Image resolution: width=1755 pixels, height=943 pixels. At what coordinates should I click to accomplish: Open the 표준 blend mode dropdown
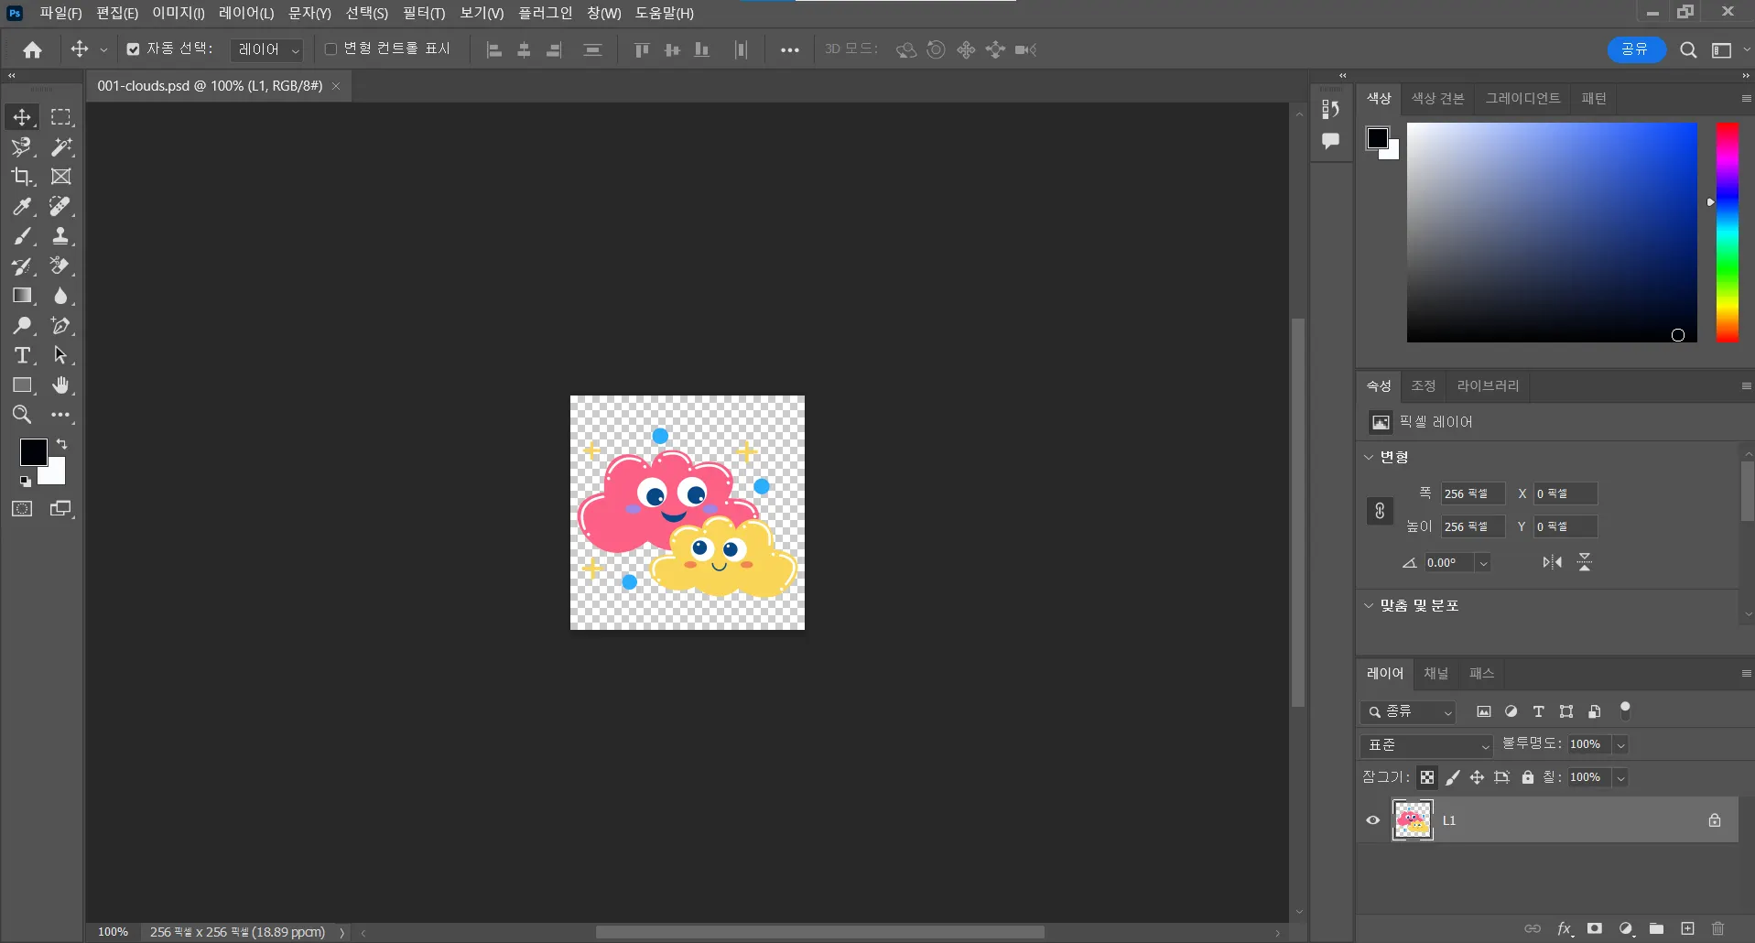point(1426,745)
